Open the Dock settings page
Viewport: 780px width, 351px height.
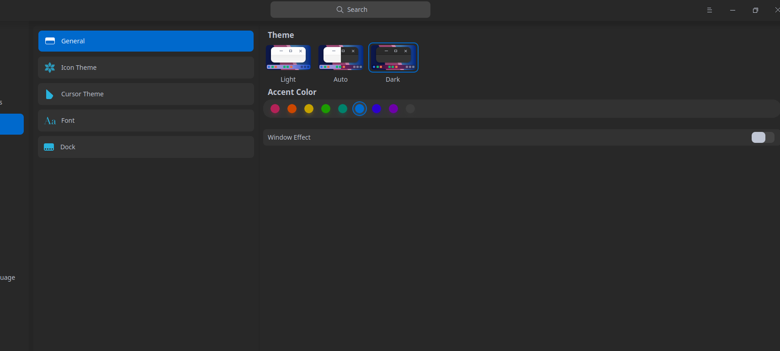pyautogui.click(x=146, y=147)
